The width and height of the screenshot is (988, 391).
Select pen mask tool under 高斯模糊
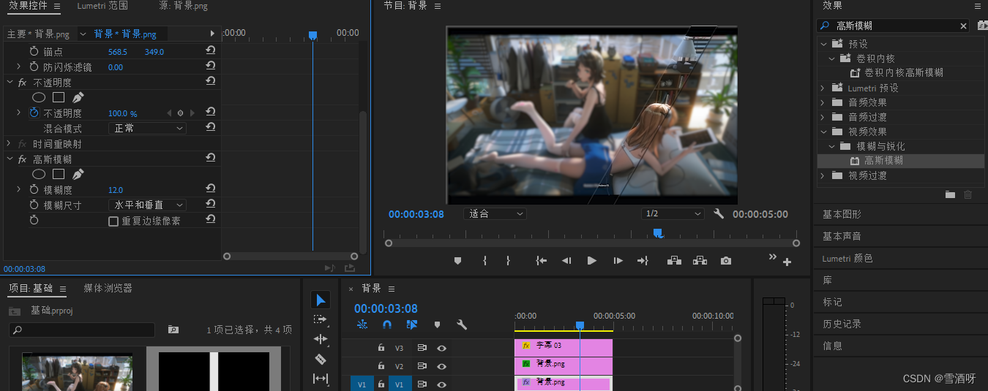(x=78, y=174)
